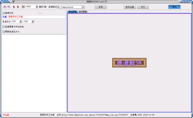Click the trophy icon in the title bar
This screenshot has height=118, width=193.
point(14,2)
